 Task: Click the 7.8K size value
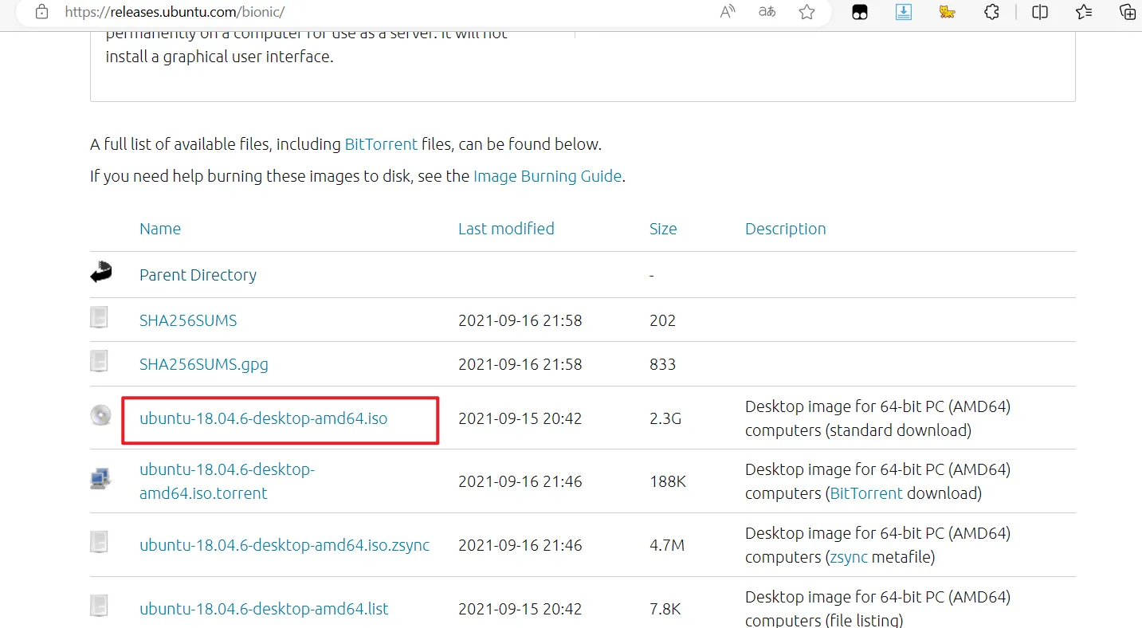pyautogui.click(x=665, y=609)
